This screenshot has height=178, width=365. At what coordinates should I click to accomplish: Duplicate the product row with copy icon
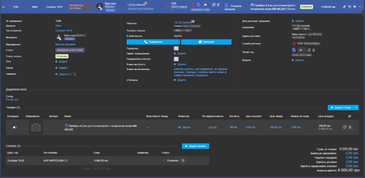345,127
